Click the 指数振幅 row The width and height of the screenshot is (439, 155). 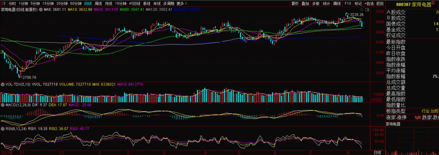click(412, 76)
